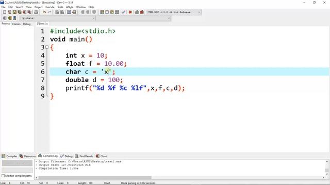Viewport: 330px width, 185px height.
Task: Start debugging with the blue checkmark icon
Action: click(x=124, y=12)
